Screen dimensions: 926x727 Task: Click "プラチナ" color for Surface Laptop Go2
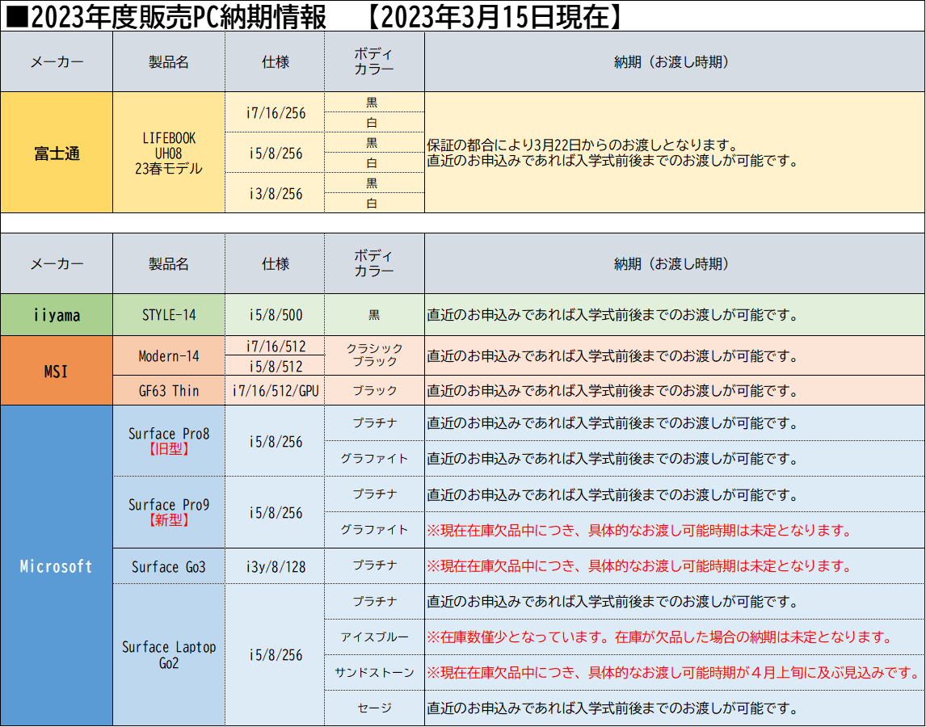pyautogui.click(x=374, y=601)
